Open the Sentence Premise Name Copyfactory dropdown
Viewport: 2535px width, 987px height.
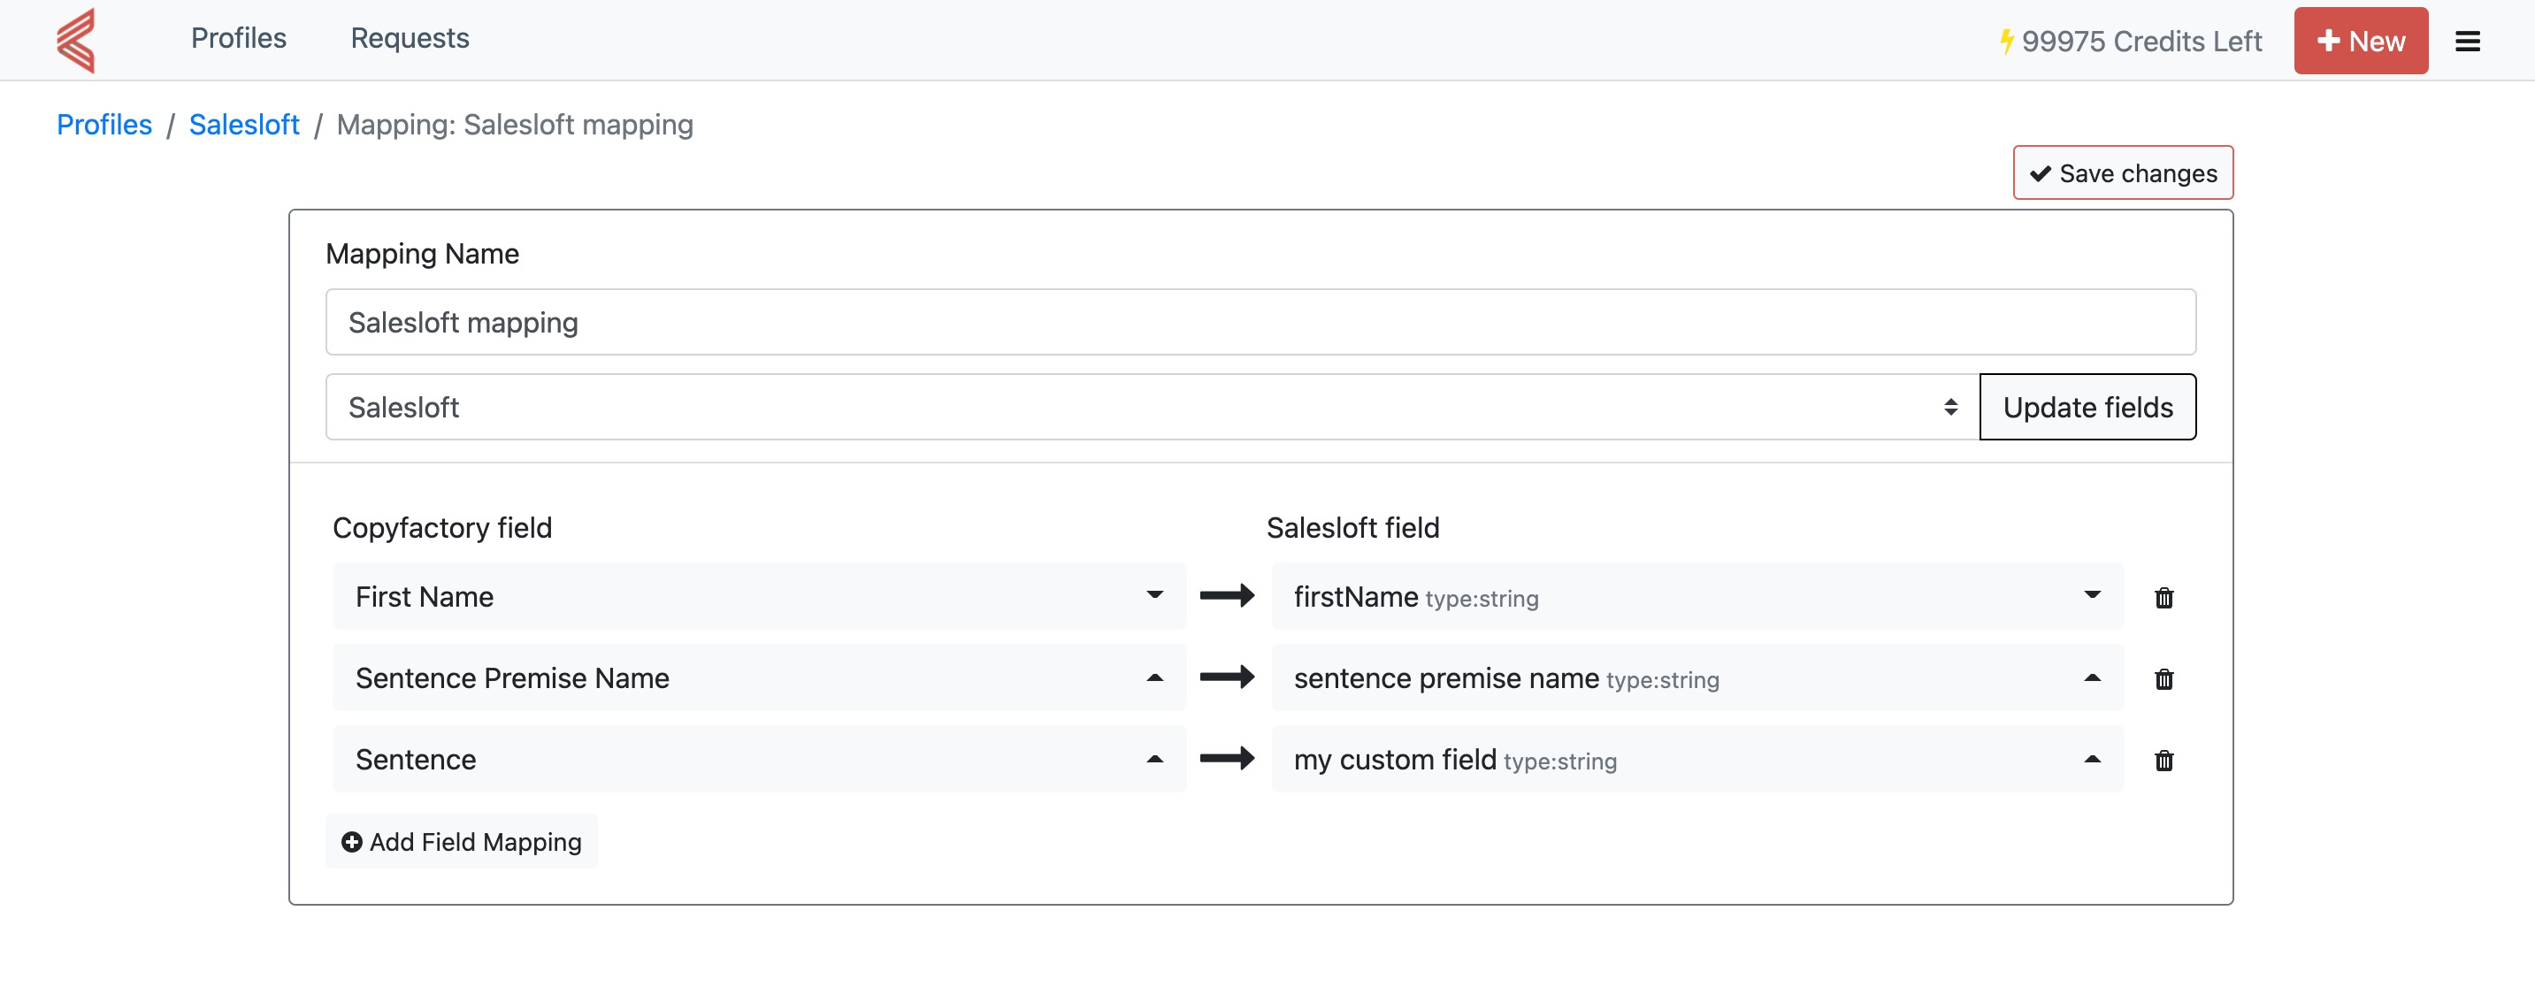point(759,678)
